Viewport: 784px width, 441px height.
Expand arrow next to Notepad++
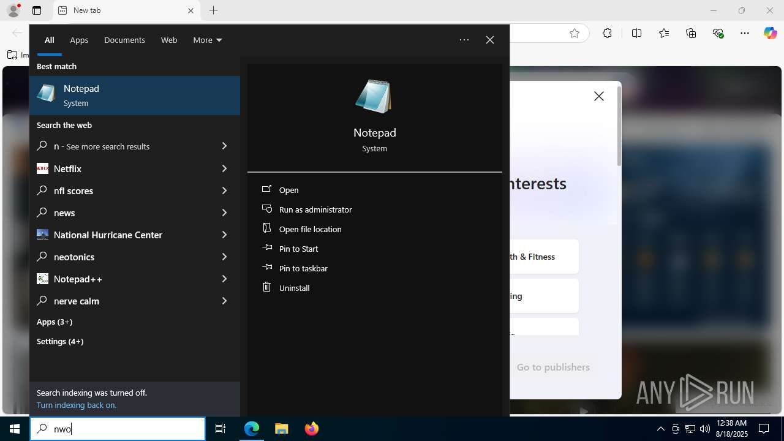pyautogui.click(x=224, y=279)
